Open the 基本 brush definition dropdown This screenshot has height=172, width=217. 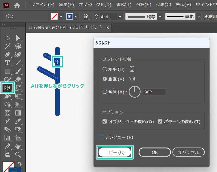point(199,17)
